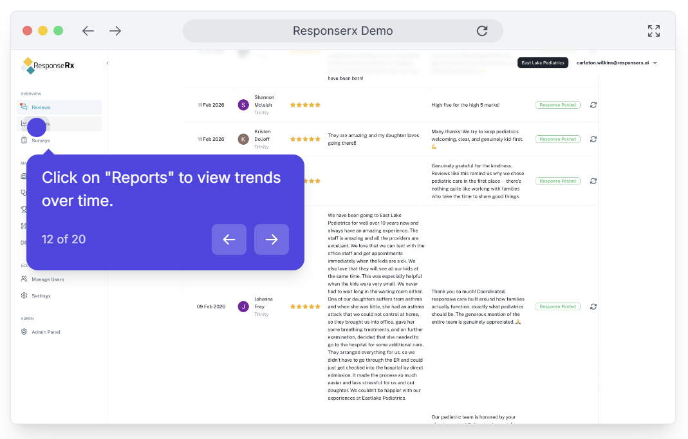688x439 pixels.
Task: Select reviewer name Johanna Frey
Action: pos(263,303)
